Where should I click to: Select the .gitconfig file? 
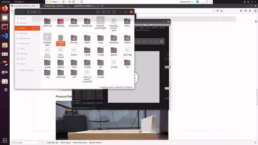127,52
